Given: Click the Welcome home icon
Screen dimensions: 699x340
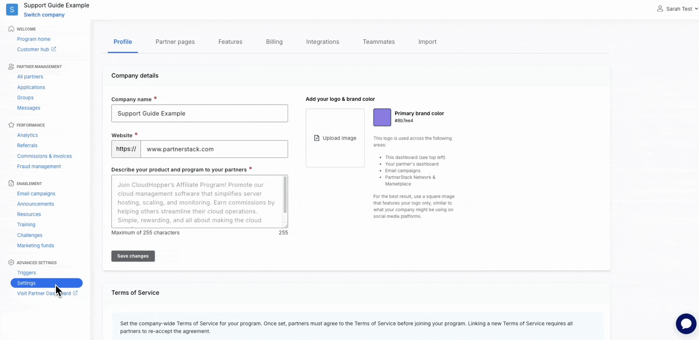Looking at the screenshot, I should [x=11, y=29].
